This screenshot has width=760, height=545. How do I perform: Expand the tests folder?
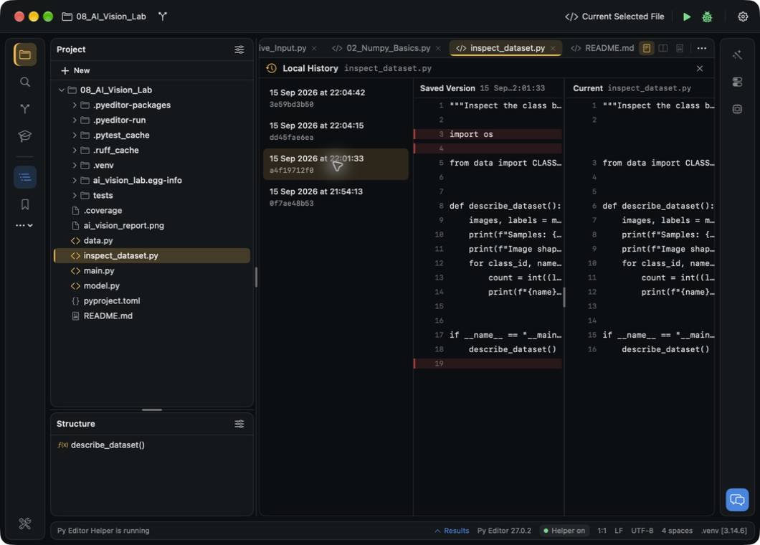coord(74,195)
